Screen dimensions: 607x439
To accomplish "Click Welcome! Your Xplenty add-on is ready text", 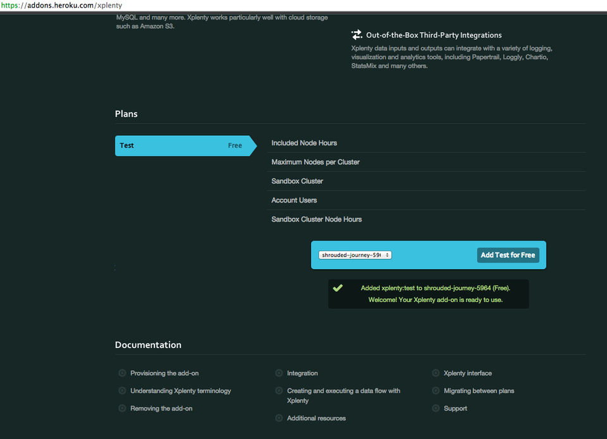I will coord(436,300).
